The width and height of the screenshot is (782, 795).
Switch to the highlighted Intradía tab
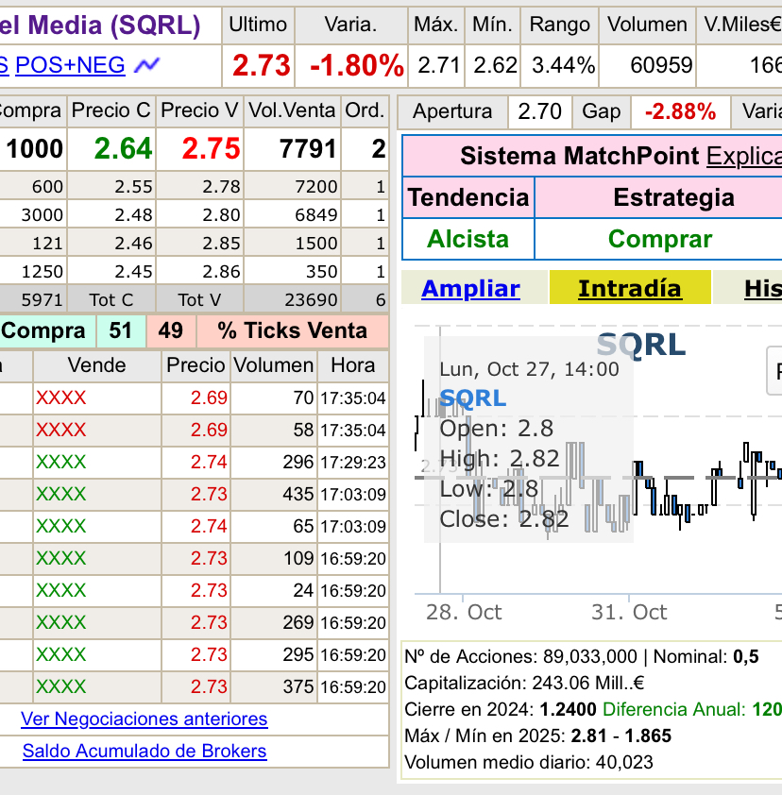629,290
